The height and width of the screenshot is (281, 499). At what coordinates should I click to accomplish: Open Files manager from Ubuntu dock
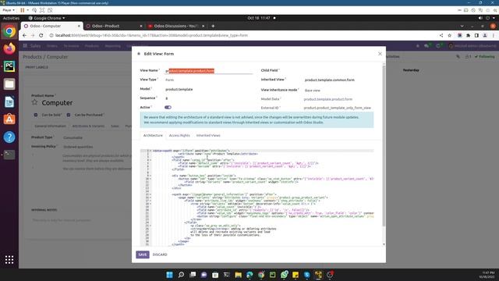pyautogui.click(x=9, y=84)
